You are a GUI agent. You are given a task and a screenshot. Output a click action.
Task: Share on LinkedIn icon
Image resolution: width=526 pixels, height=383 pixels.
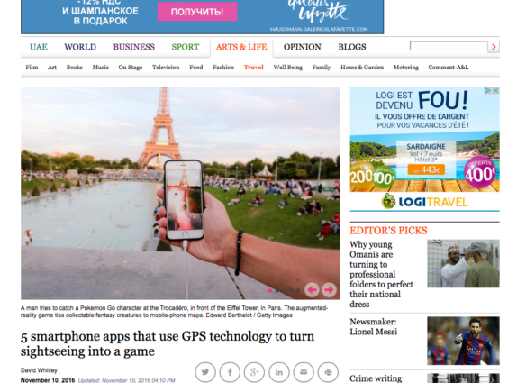tap(279, 372)
